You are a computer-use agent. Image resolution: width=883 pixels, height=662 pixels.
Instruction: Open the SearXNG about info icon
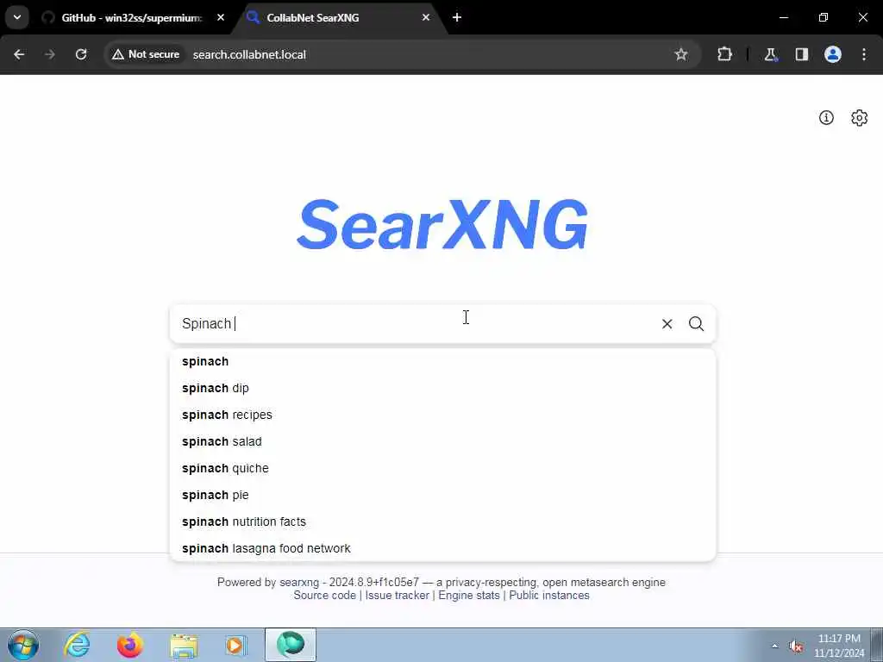(x=826, y=117)
